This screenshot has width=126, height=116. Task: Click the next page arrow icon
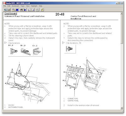click(x=33, y=10)
